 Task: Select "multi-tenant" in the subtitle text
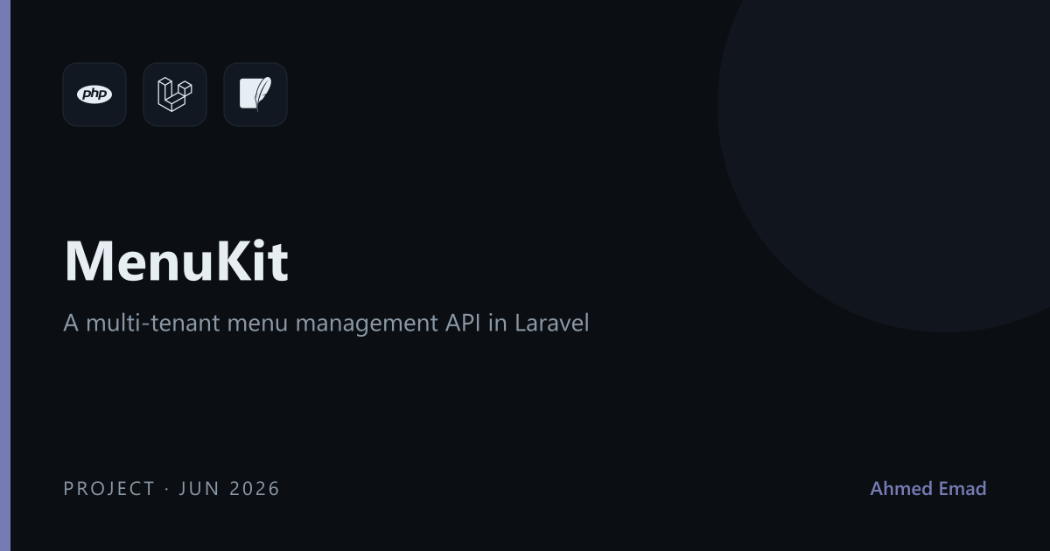pyautogui.click(x=153, y=323)
